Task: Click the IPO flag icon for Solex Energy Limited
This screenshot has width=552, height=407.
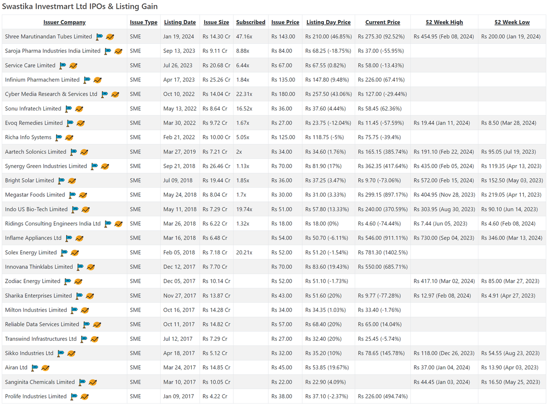Action: 64,252
